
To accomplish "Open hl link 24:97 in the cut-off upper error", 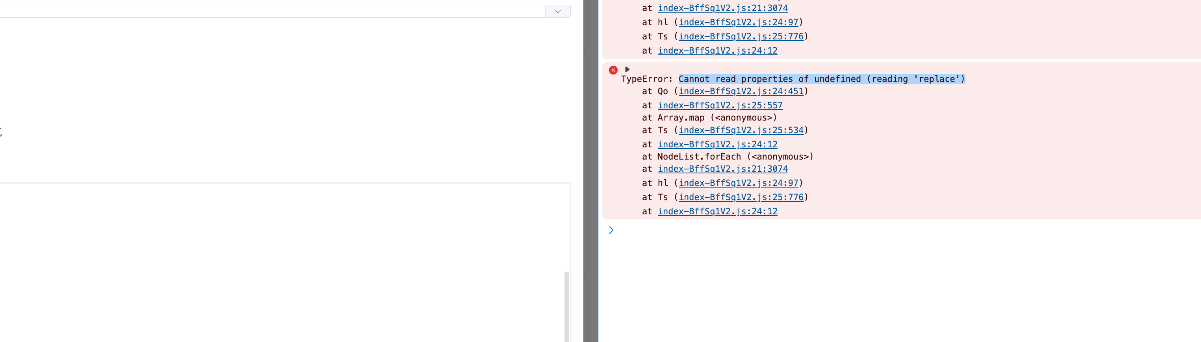I will (x=738, y=22).
